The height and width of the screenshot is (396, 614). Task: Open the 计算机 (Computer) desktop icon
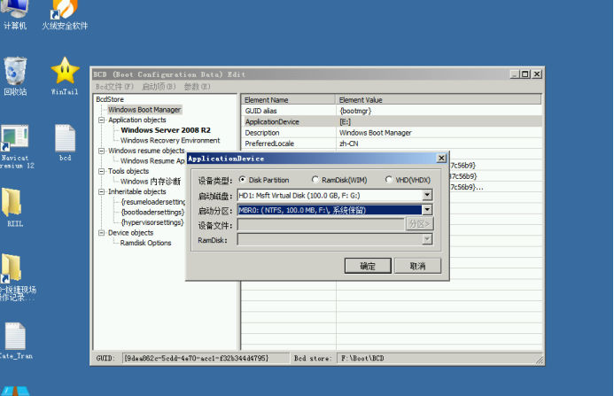[15, 11]
